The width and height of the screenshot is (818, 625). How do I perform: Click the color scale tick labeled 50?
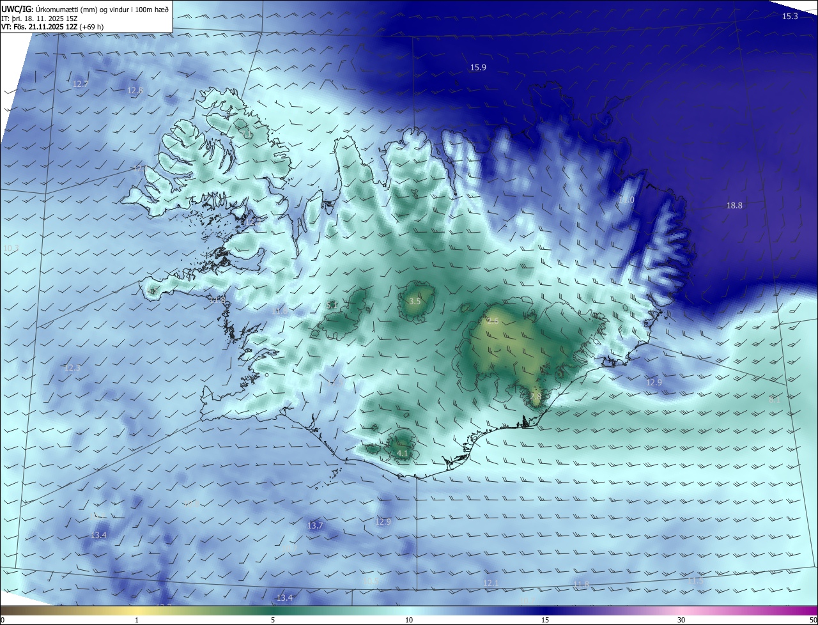[x=813, y=621]
